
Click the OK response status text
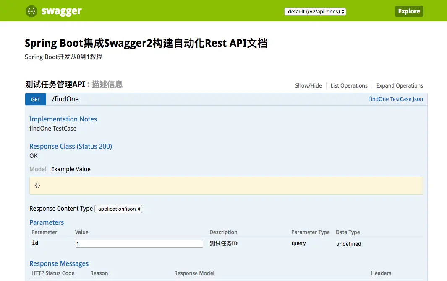pos(33,155)
